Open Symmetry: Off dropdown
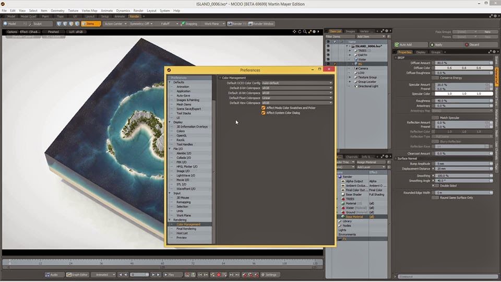Image resolution: width=501 pixels, height=282 pixels. click(140, 23)
